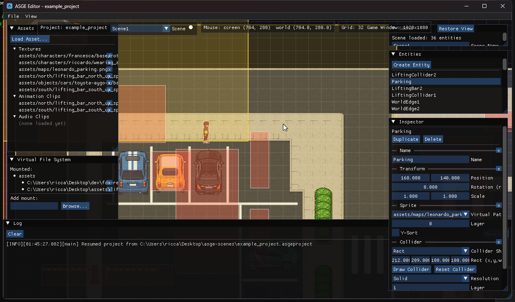
Task: Collapse the Virtual File System panel
Action: [12, 160]
